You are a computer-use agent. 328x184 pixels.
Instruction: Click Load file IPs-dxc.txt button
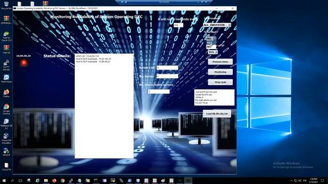click(x=217, y=113)
